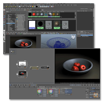Click the History button in the composite panel
Viewport: 104px width, 104px height.
click(x=93, y=88)
